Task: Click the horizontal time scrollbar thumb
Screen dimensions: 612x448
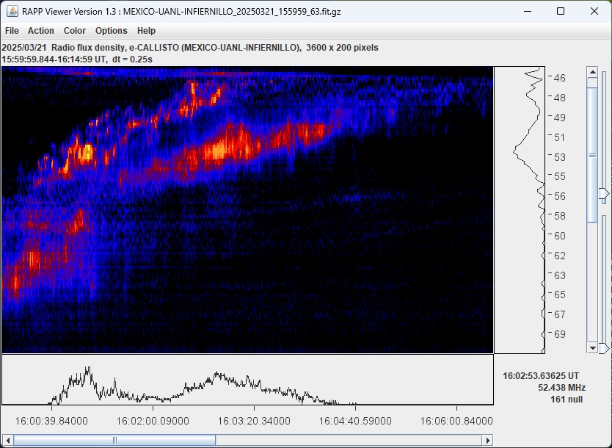Action: click(114, 440)
